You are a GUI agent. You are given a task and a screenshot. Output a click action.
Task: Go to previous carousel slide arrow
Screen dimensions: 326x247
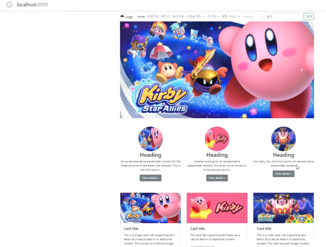(132, 70)
